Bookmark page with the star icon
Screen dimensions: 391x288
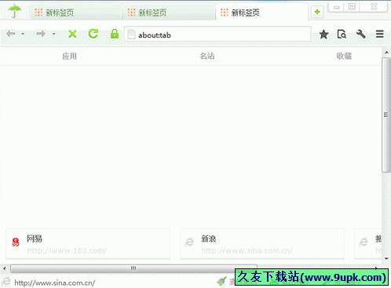pos(323,35)
